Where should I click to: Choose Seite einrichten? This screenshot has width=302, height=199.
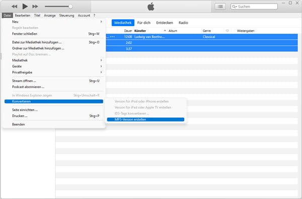(54, 110)
